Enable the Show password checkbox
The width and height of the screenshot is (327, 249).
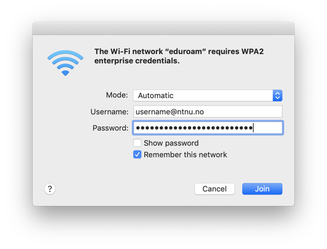(x=137, y=143)
